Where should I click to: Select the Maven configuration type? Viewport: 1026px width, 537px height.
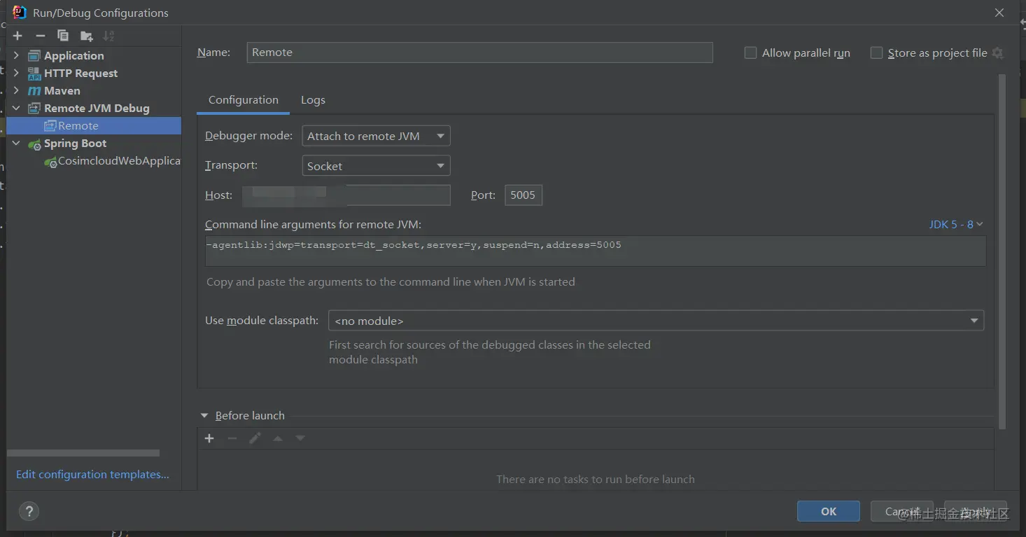pos(62,91)
